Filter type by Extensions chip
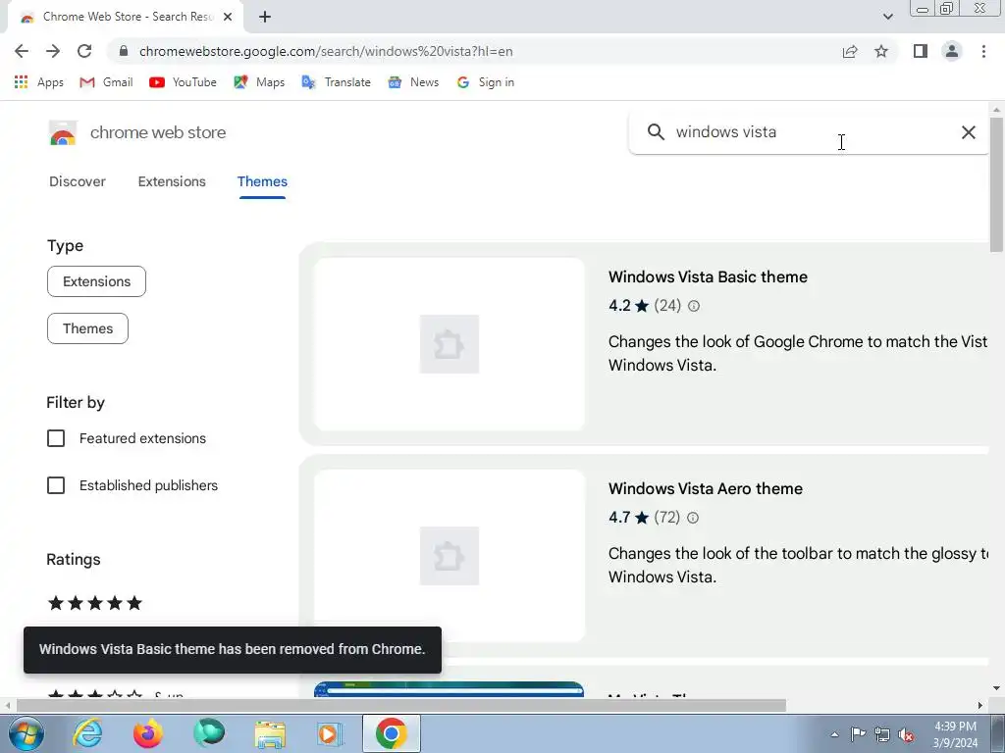This screenshot has width=1005, height=753. (97, 281)
